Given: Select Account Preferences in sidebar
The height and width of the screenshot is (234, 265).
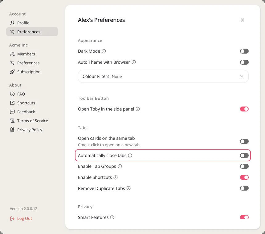Looking at the screenshot, I should 32,32.
